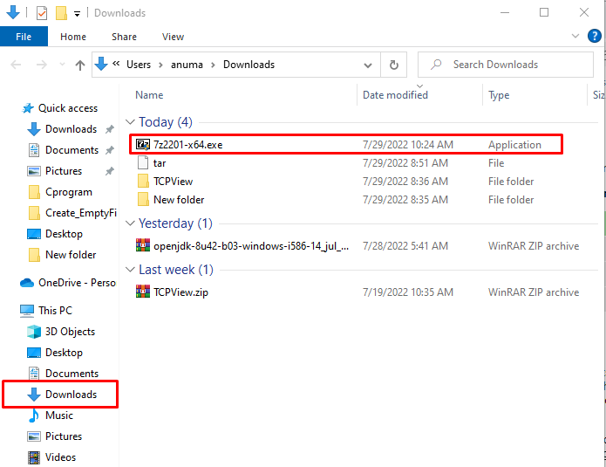Collapse the Last week (1) group
606x467 pixels.
[131, 270]
